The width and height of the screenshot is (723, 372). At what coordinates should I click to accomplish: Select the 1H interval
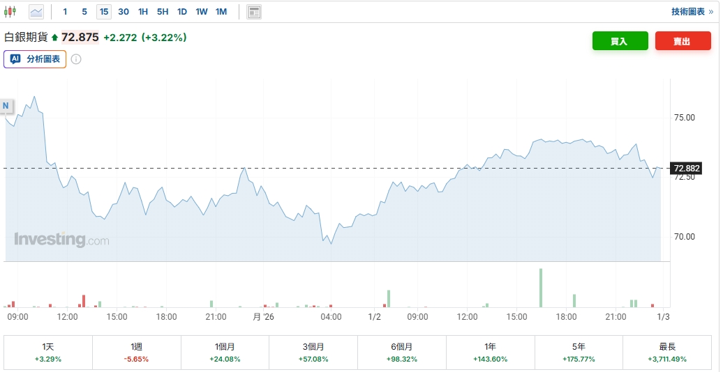pos(143,12)
